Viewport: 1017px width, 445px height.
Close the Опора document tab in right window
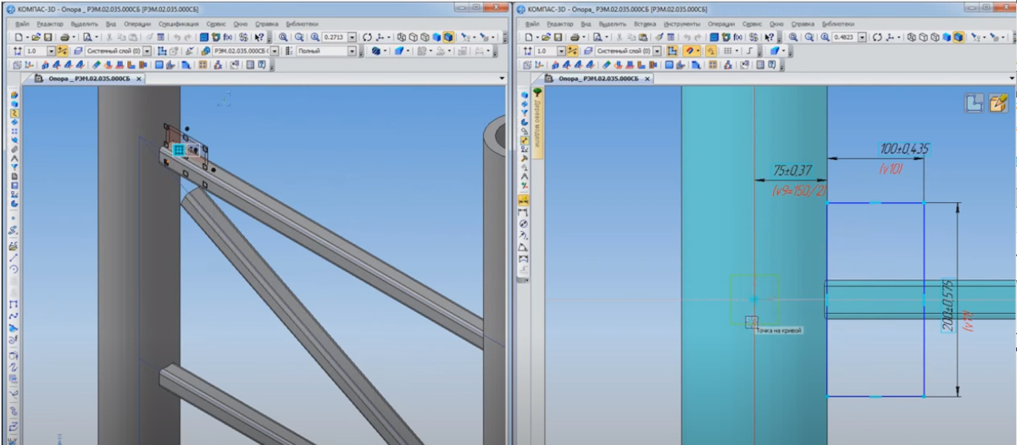(647, 78)
